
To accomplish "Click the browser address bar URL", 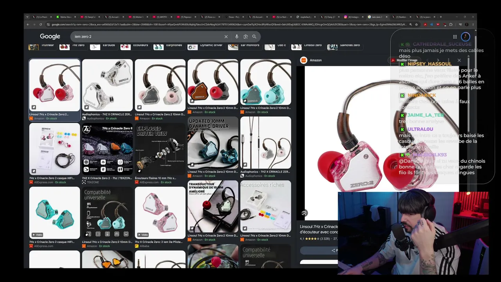I will point(229,24).
